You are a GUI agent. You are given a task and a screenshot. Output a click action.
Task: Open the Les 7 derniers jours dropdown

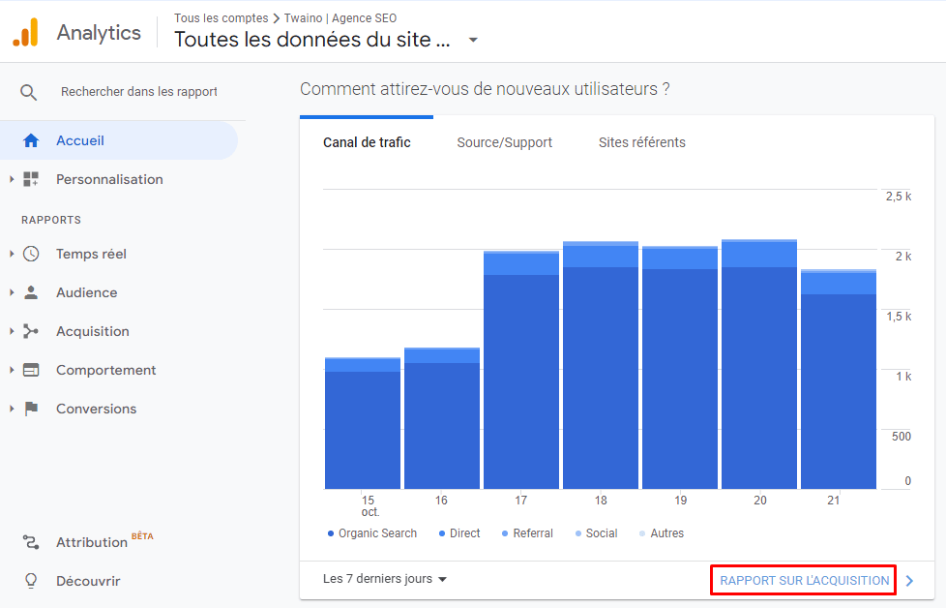[x=383, y=578]
